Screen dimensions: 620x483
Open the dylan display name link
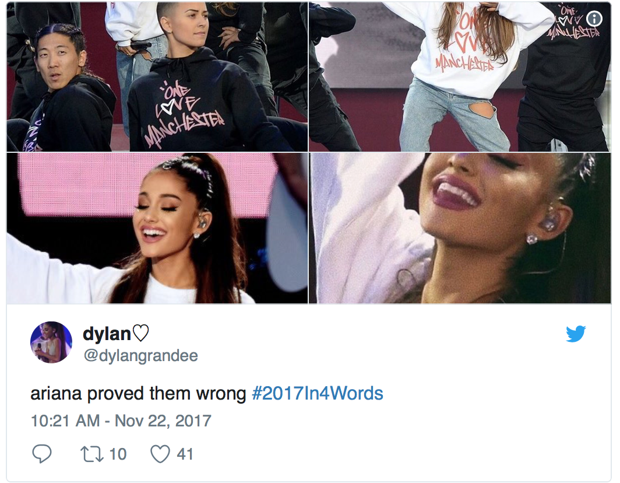pos(107,334)
